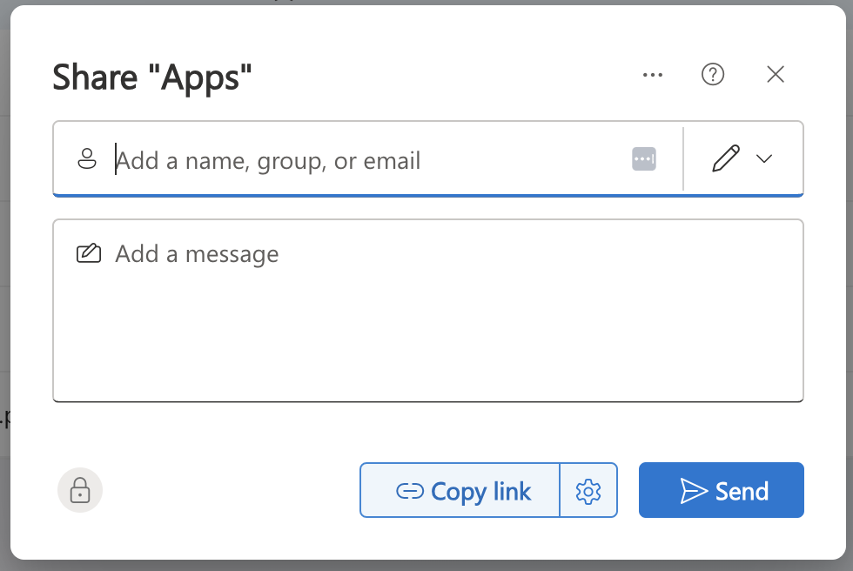Click the Share "Apps" dialog heading

point(153,77)
